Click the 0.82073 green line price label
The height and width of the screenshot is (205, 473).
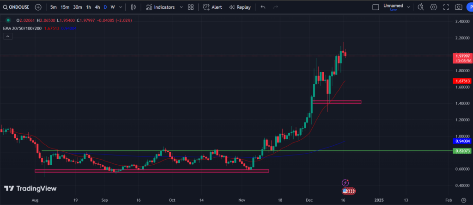[463, 150]
